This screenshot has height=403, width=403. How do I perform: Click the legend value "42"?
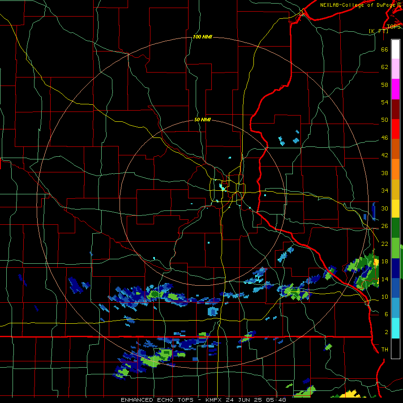[x=385, y=155]
